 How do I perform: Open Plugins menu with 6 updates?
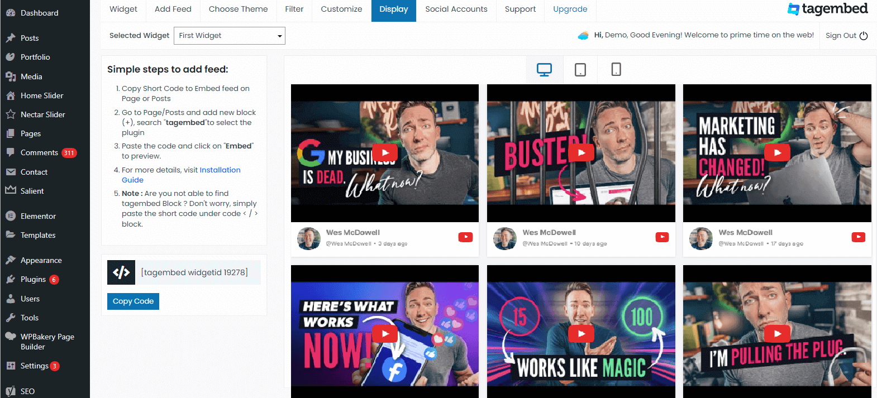45,279
